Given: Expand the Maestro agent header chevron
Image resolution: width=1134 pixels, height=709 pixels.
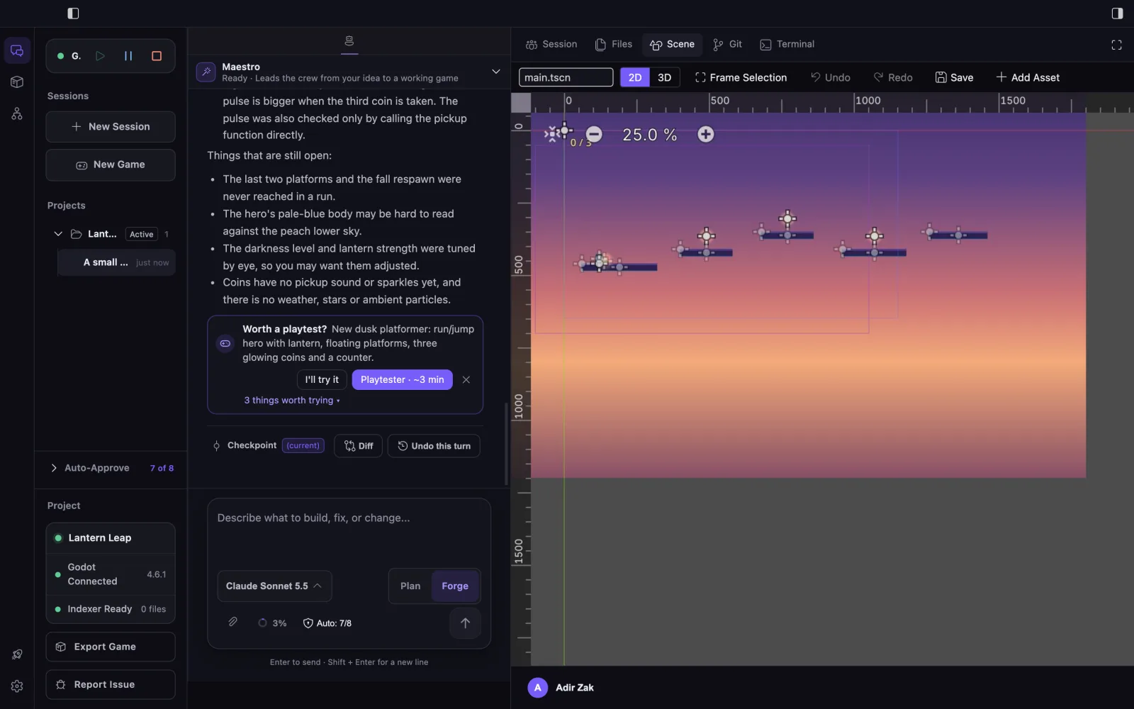Looking at the screenshot, I should (x=495, y=72).
